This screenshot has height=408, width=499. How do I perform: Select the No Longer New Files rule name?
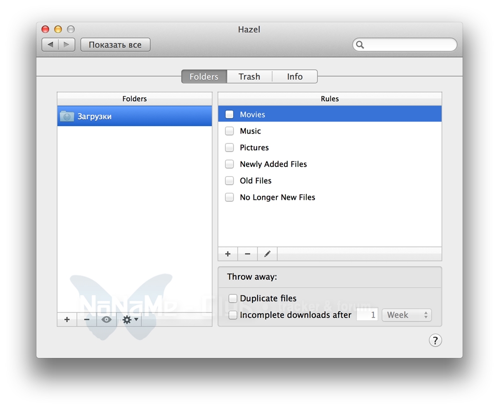pos(277,197)
